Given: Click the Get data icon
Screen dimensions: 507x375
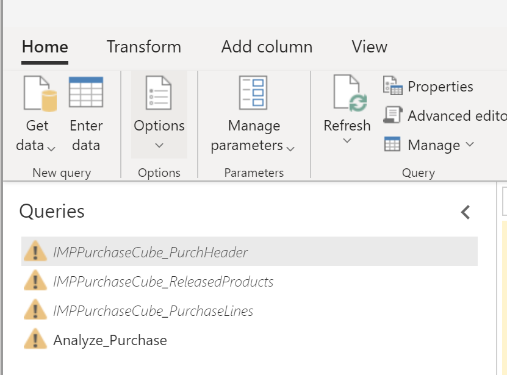Looking at the screenshot, I should [x=37, y=91].
